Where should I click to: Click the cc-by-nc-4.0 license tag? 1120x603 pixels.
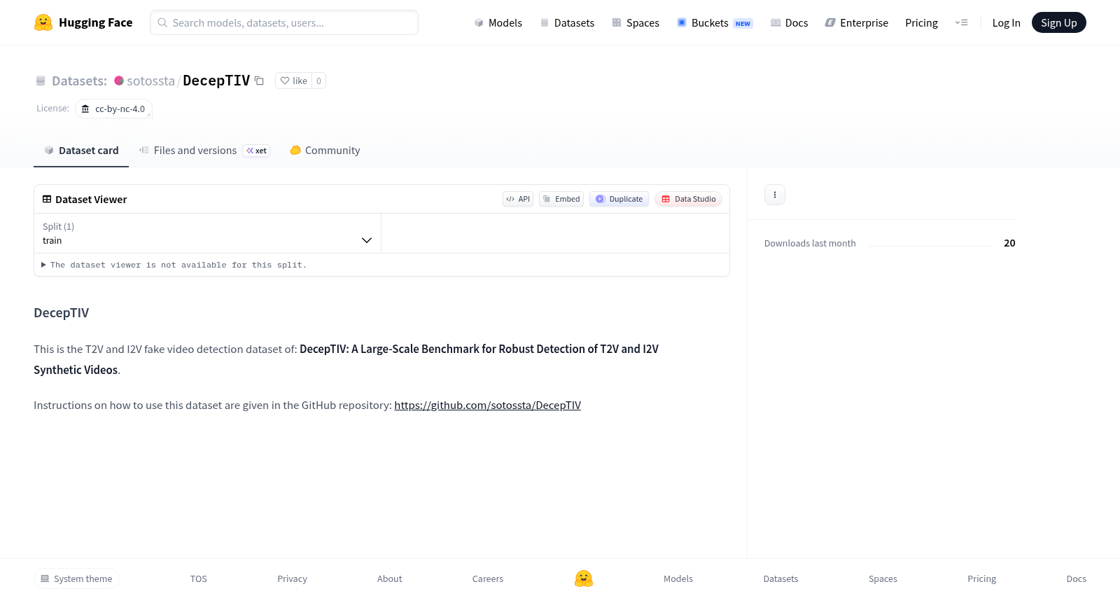(113, 109)
